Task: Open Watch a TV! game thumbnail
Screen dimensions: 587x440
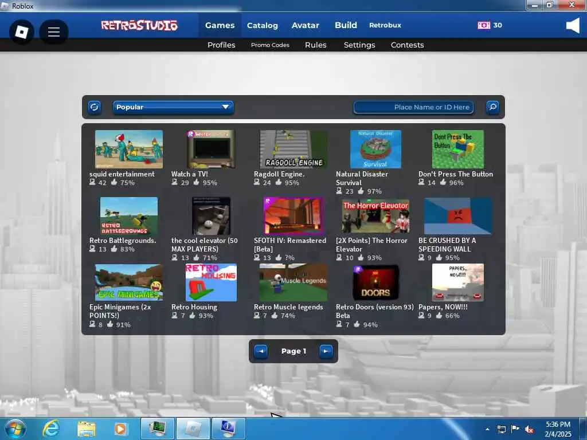Action: click(x=211, y=149)
